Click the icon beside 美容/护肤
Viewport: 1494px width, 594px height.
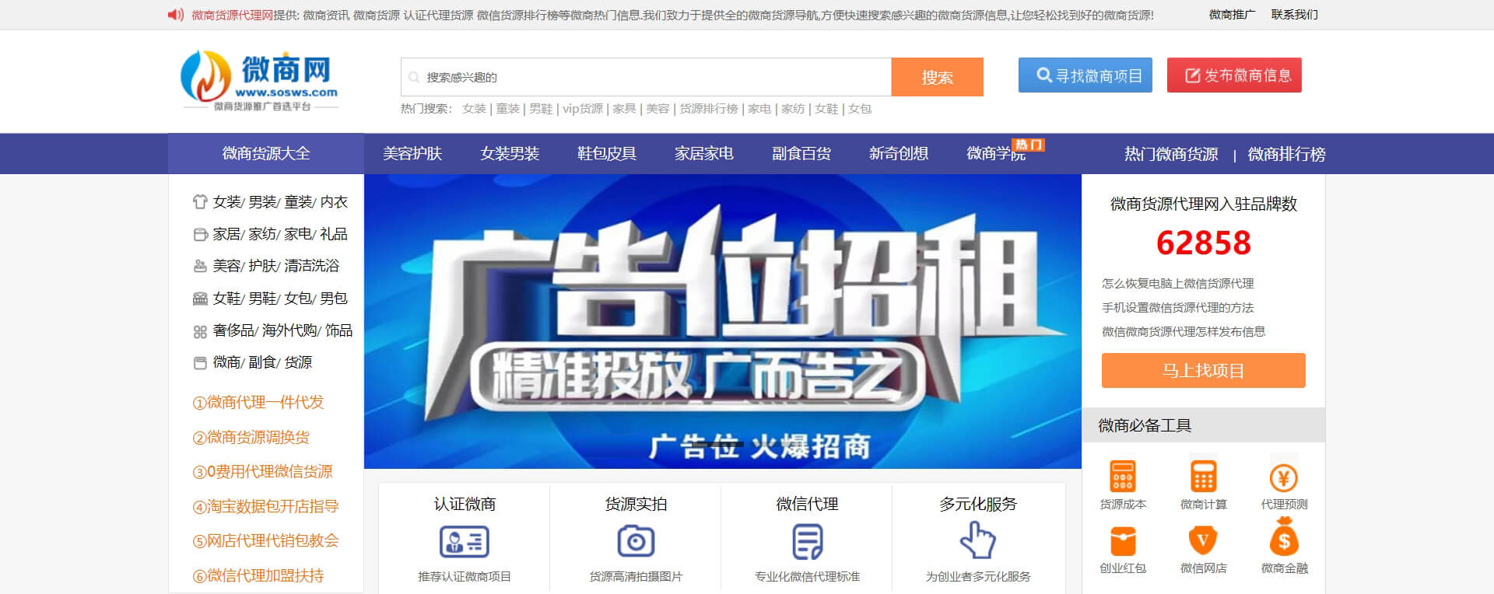point(200,266)
